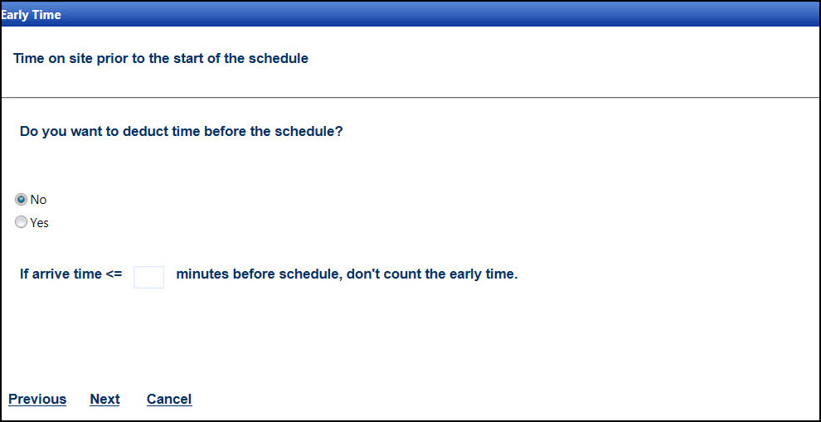This screenshot has height=422, width=821.
Task: Click the "If arrive time <=" label
Action: tap(70, 274)
